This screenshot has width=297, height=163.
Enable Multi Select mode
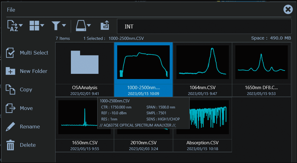pyautogui.click(x=10, y=53)
